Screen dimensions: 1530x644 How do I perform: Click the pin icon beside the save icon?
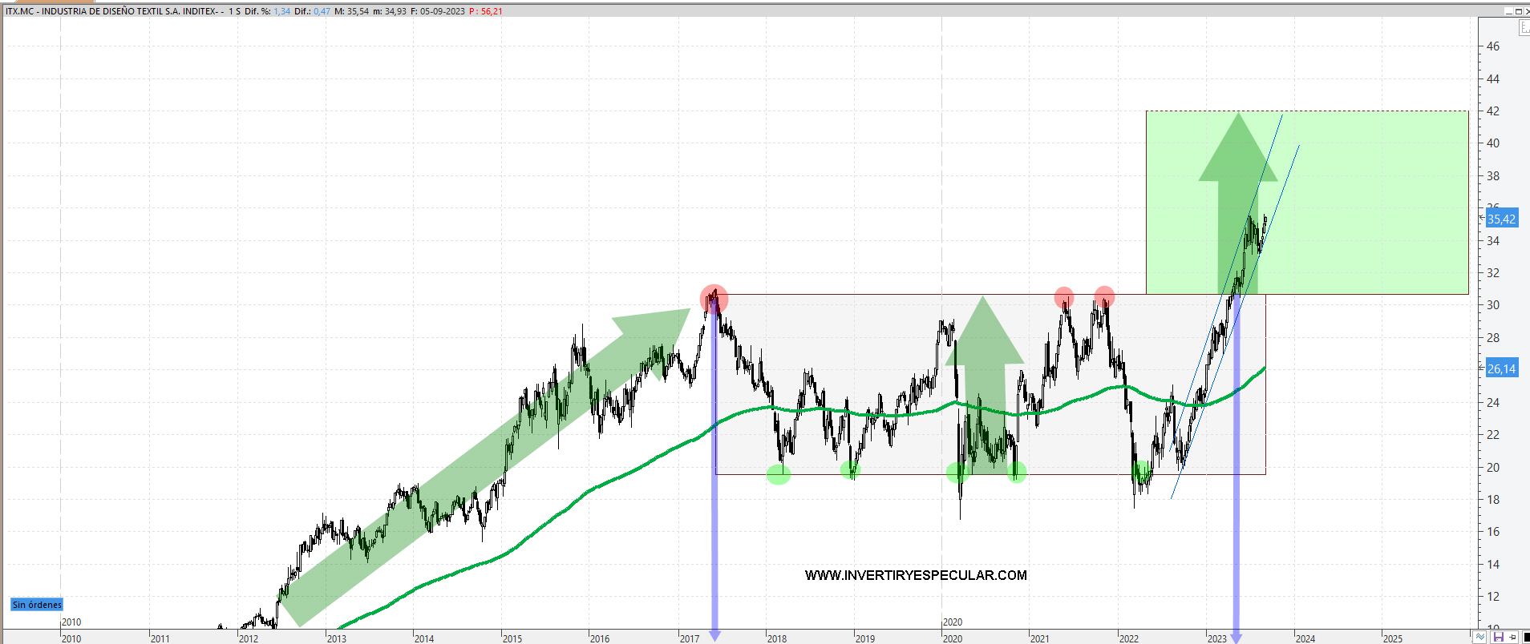pos(1512,637)
